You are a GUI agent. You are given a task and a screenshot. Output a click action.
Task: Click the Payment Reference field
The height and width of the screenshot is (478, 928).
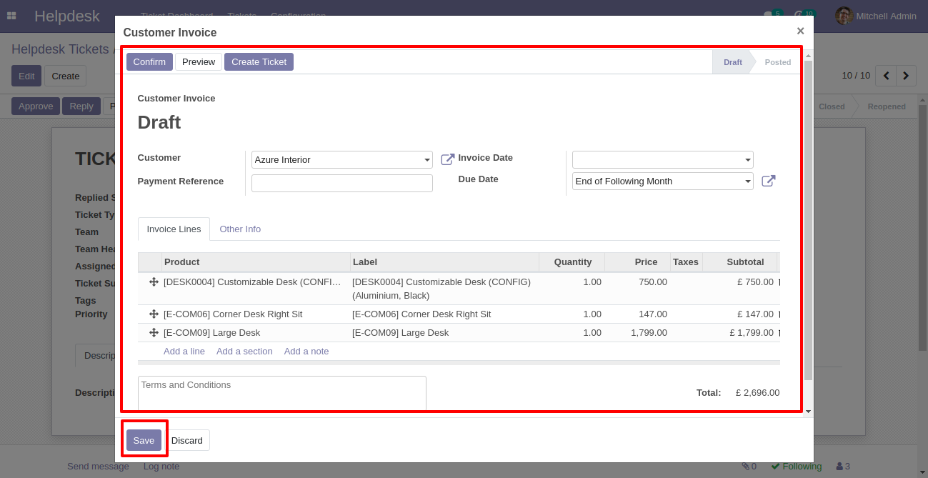(x=341, y=184)
